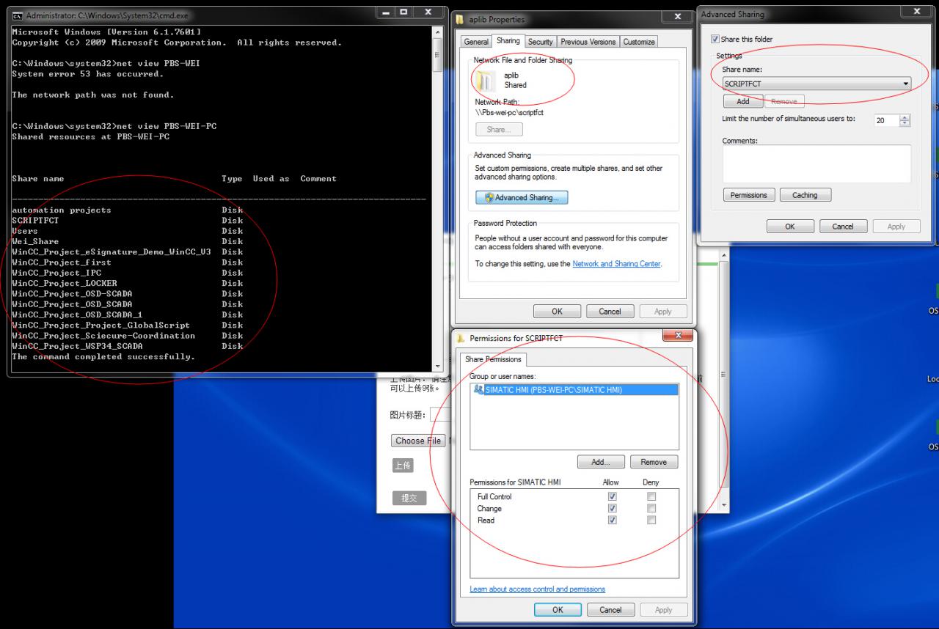Click WinCC_Project_WSP34_SCADA line in cmd
939x629 pixels.
pos(77,346)
